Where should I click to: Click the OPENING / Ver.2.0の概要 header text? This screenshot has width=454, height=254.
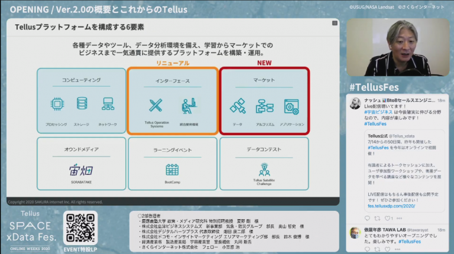tap(99, 9)
